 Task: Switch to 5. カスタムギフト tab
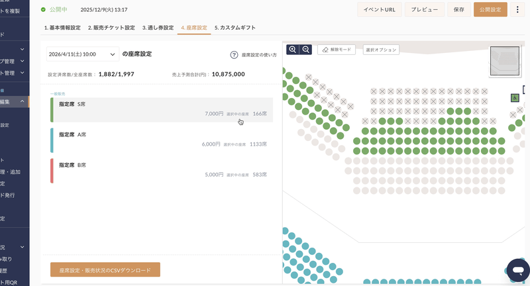coord(235,28)
